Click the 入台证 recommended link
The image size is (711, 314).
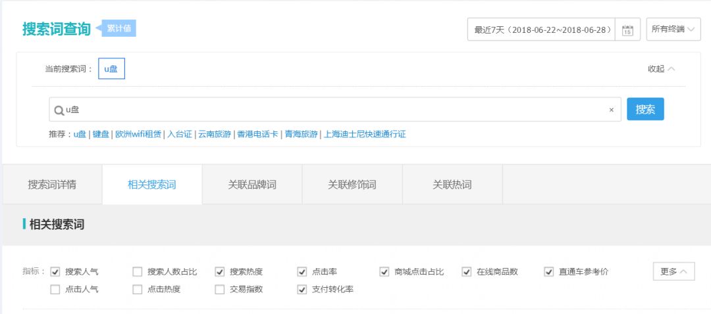(x=180, y=135)
